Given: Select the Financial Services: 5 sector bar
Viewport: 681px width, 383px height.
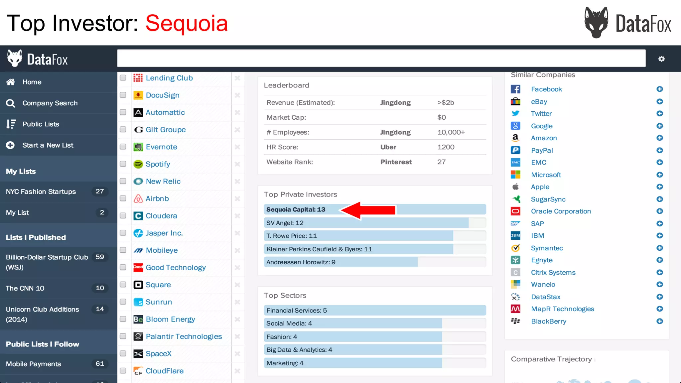Looking at the screenshot, I should 375,310.
